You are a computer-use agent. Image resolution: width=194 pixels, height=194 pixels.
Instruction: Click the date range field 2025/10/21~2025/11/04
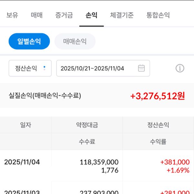click(97, 68)
